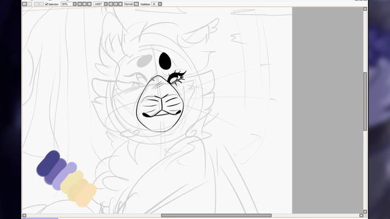Viewport: 390px width, 219px height.
Task: Click the scroll right arrow on horizontal scrollbar
Action: pos(361,215)
